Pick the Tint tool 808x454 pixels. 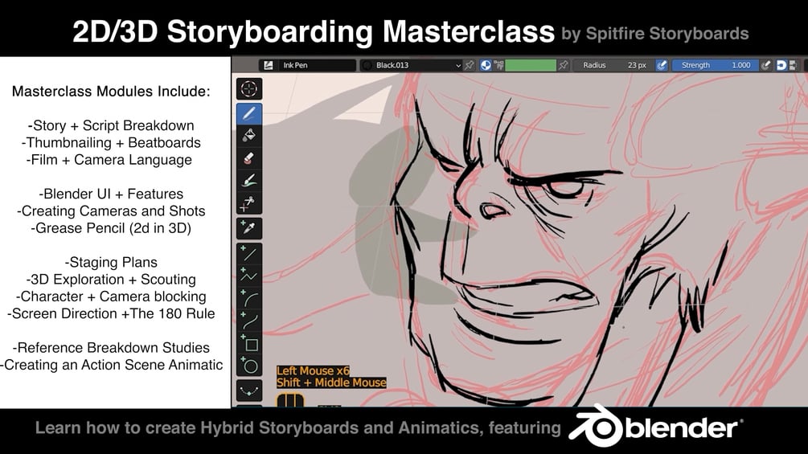pyautogui.click(x=249, y=181)
